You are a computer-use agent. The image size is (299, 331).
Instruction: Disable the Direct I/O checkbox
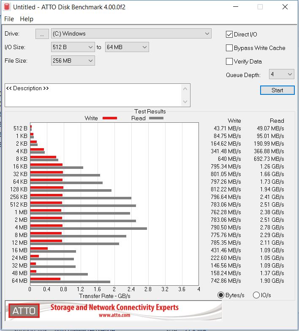[x=229, y=34]
